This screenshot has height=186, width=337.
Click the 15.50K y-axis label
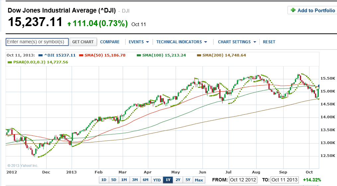[328, 78]
